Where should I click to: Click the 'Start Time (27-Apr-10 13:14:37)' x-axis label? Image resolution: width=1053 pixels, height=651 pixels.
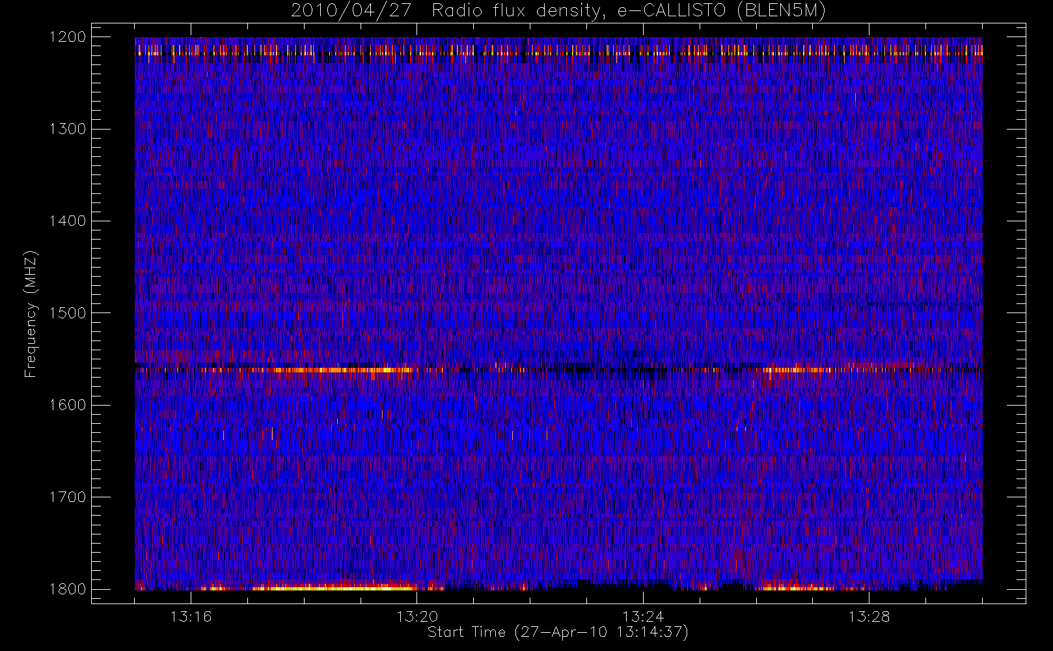pyautogui.click(x=558, y=632)
